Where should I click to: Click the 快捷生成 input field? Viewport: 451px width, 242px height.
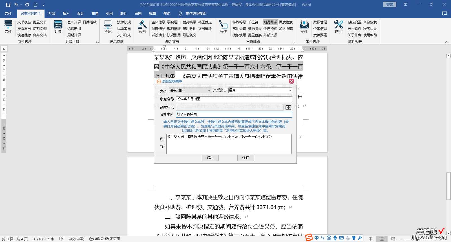(234, 115)
